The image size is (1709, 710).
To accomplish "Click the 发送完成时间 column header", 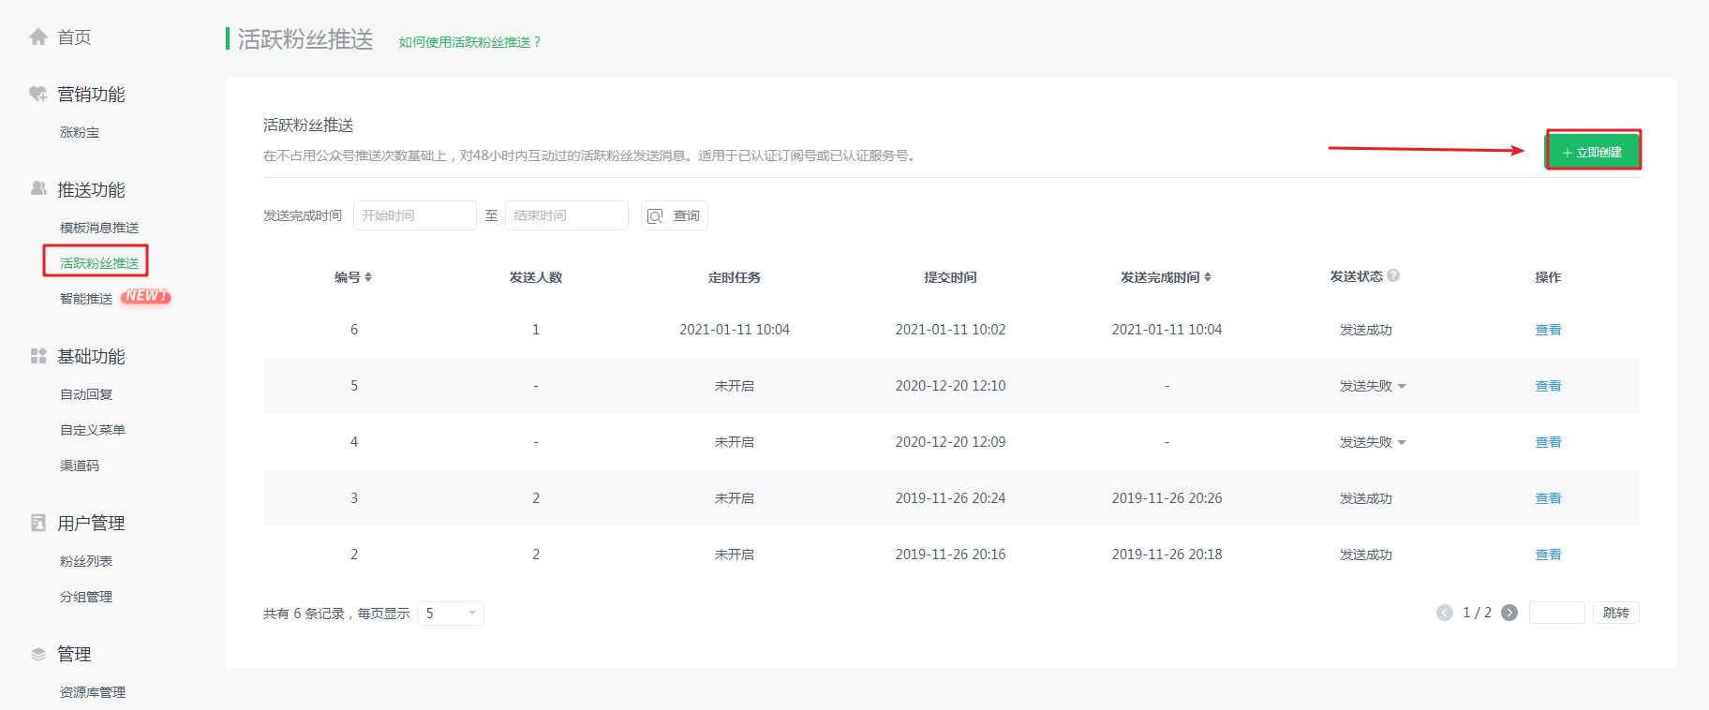I will pos(1160,277).
